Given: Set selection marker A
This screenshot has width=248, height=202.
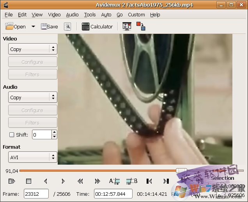Looking at the screenshot, I should (115, 181).
